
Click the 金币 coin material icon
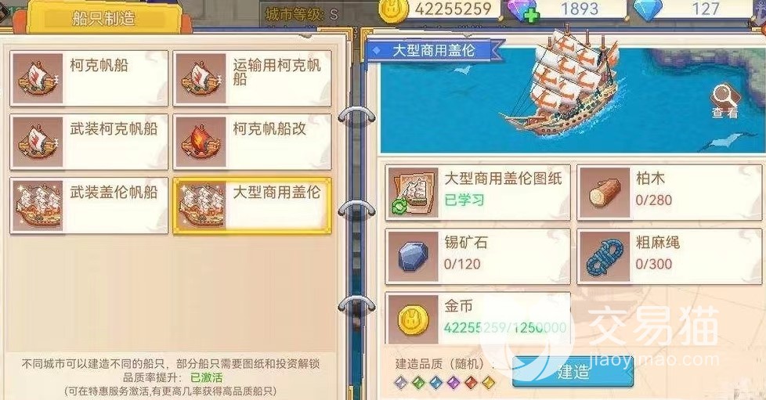(x=413, y=319)
